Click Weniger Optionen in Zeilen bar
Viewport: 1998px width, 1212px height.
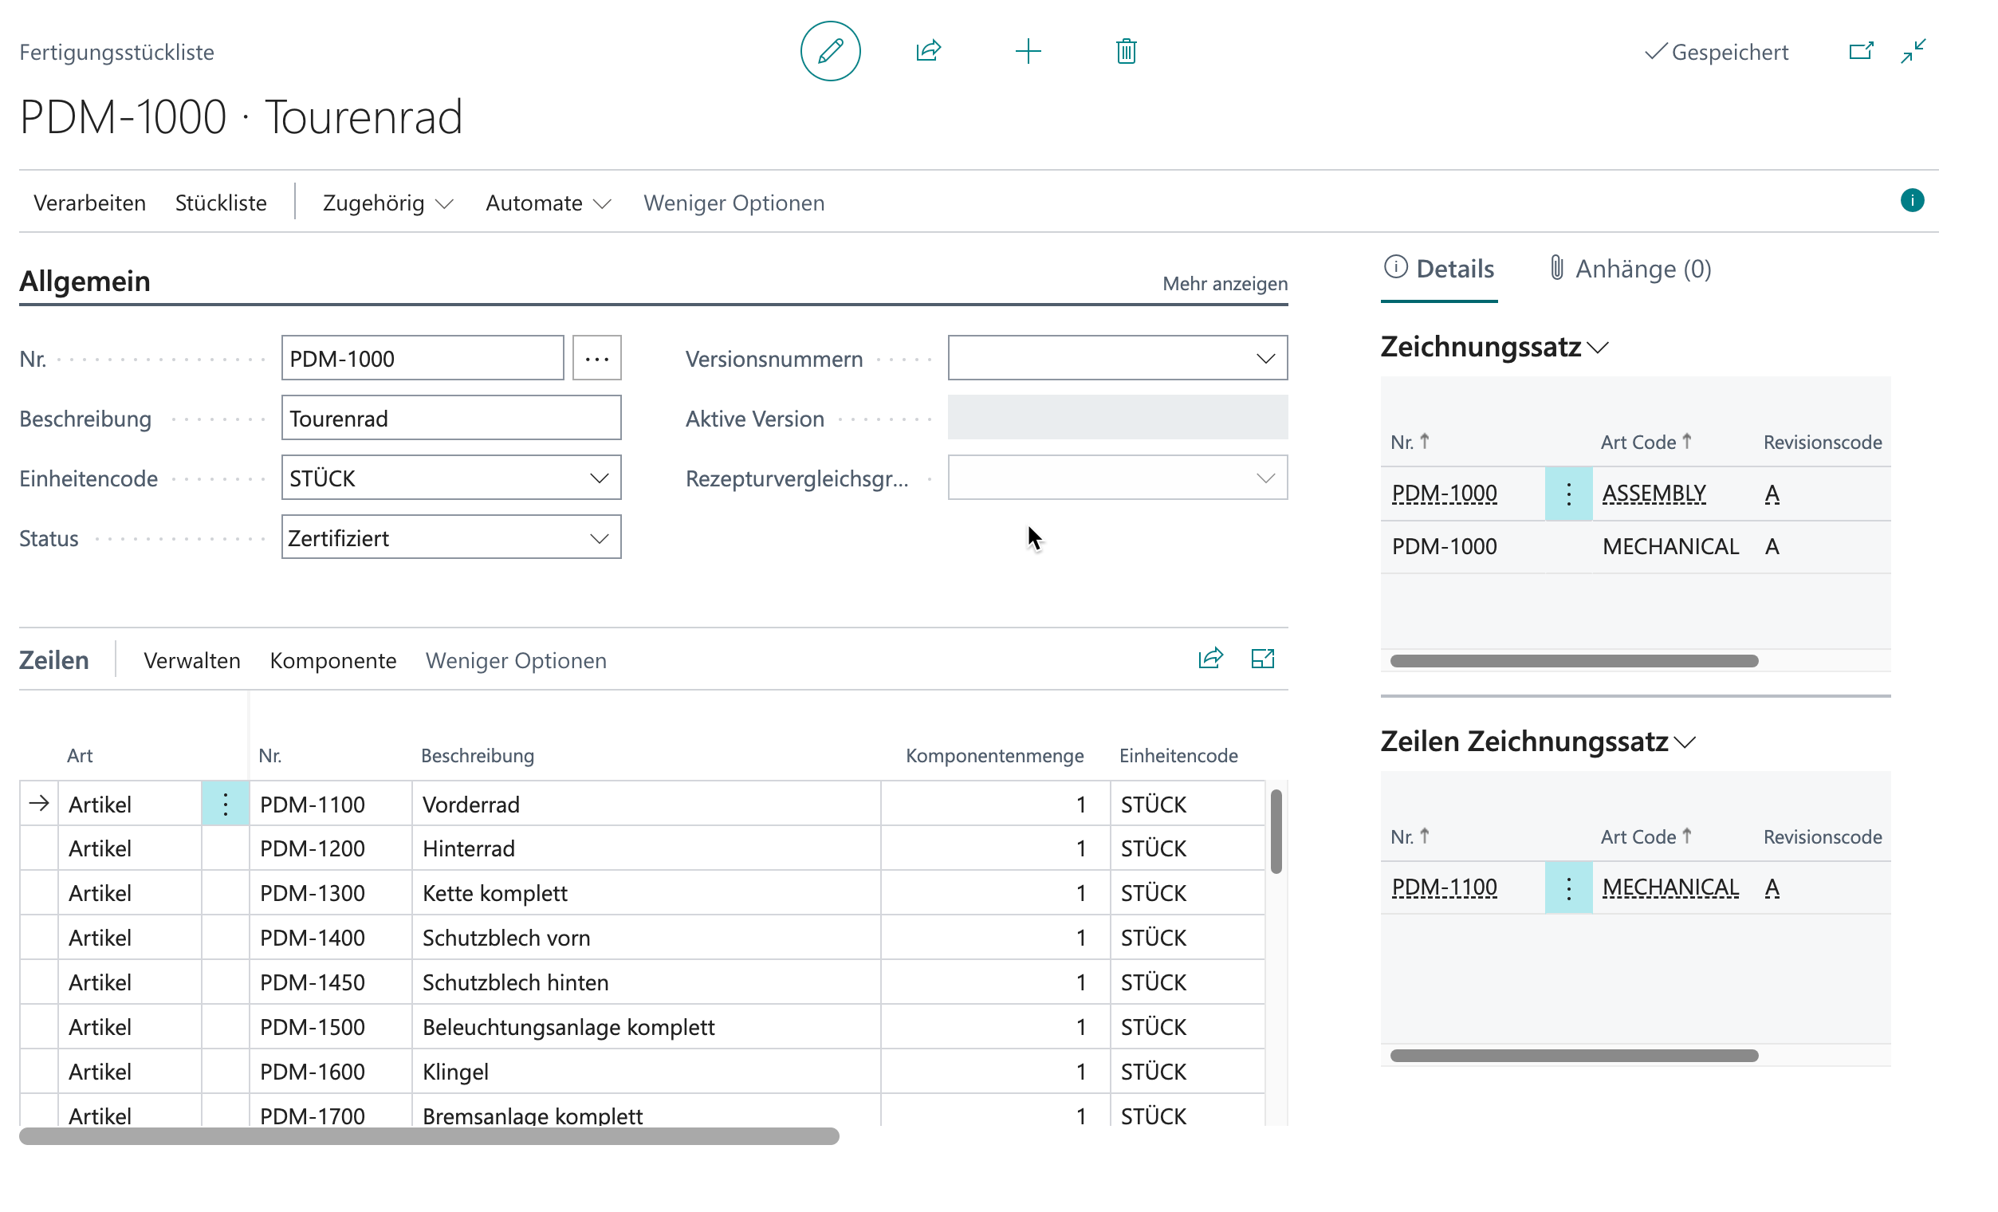pos(516,660)
